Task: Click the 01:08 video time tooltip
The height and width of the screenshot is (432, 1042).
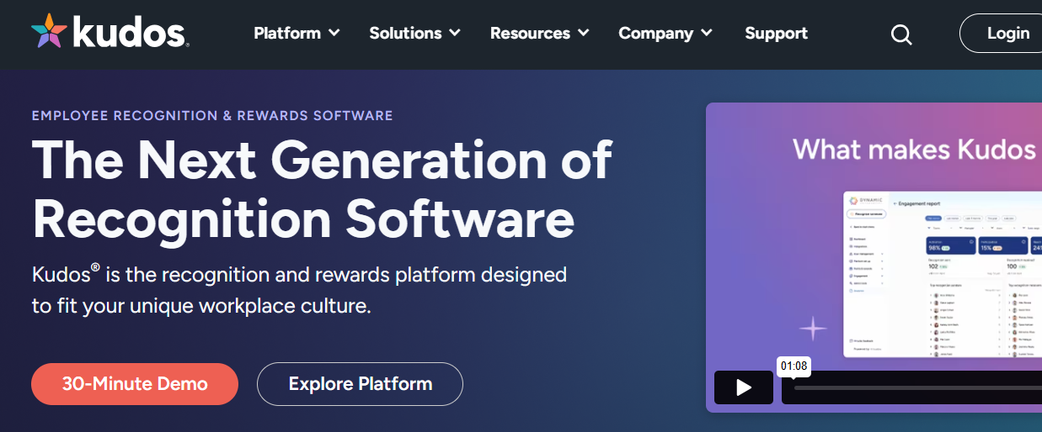Action: [794, 366]
